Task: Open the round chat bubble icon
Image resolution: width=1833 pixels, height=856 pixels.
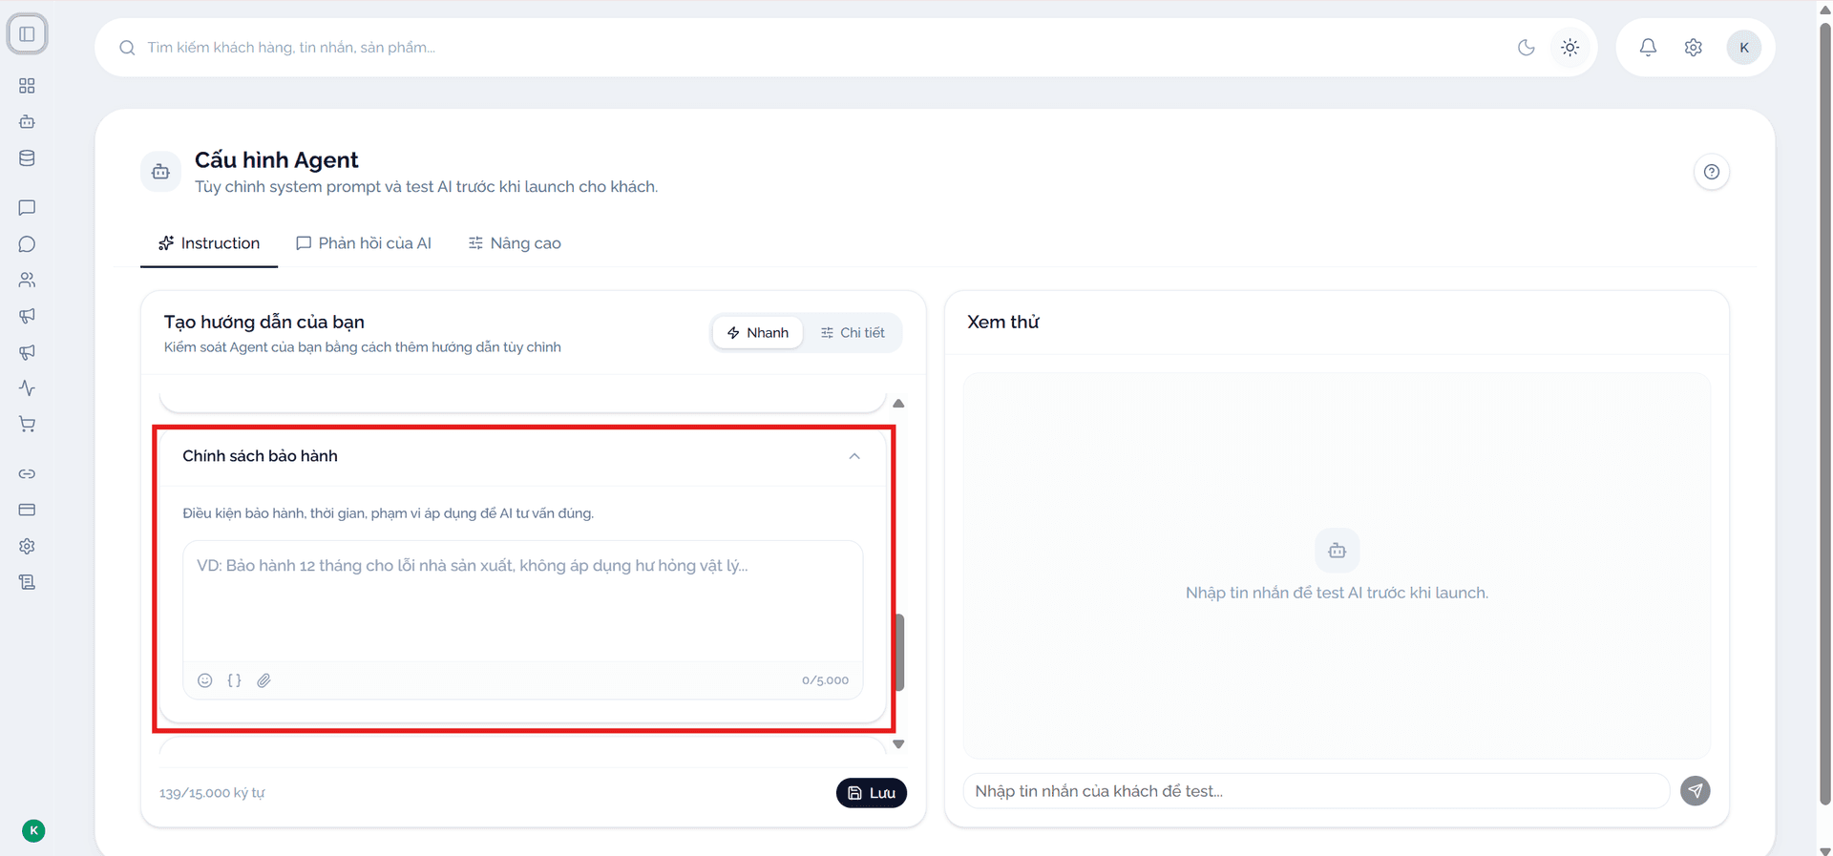Action: pyautogui.click(x=27, y=244)
